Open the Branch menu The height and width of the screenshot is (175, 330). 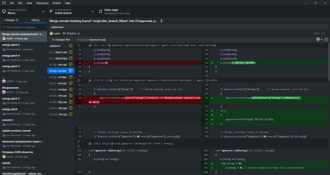click(x=56, y=3)
